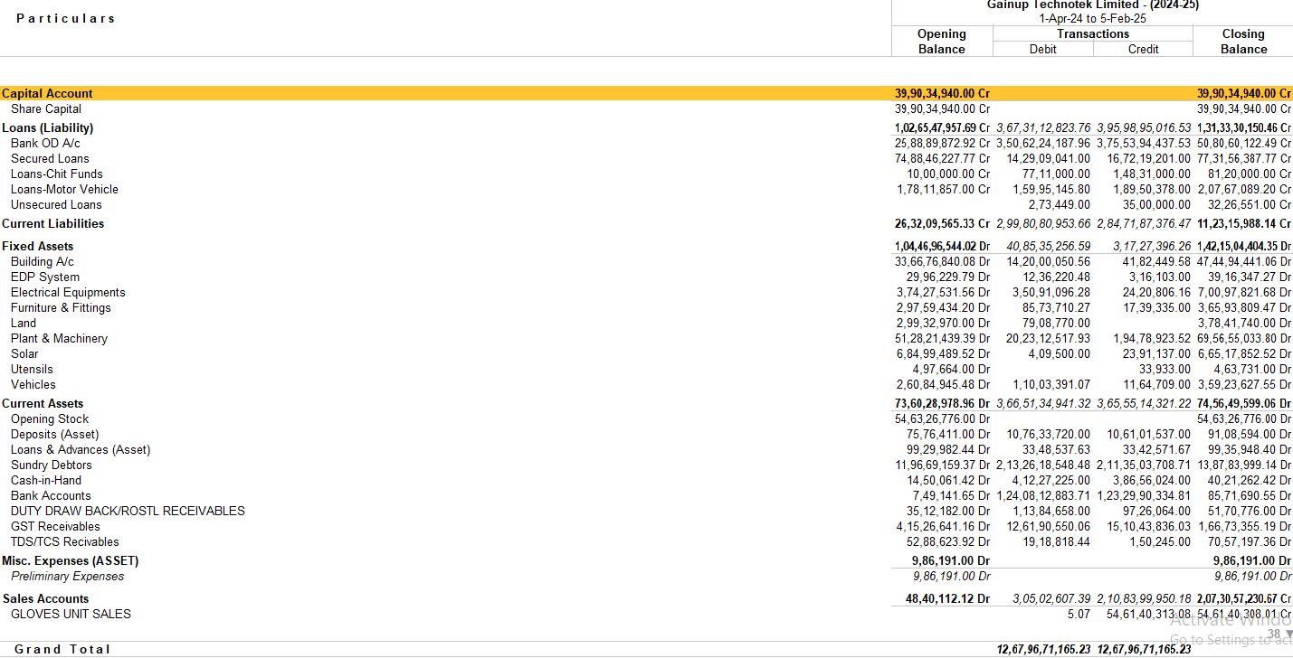Open Loans-Chit Funds ledger
This screenshot has width=1293, height=658.
coord(57,174)
